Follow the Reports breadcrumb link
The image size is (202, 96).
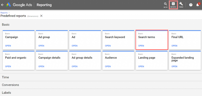click(4, 13)
